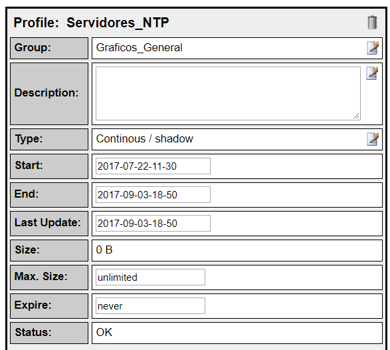Screen dimensions: 390x350
Task: Edit the Group field with pencil icon
Action: [373, 48]
